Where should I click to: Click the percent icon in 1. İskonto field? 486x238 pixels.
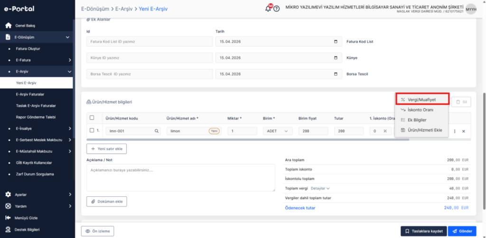click(x=385, y=131)
